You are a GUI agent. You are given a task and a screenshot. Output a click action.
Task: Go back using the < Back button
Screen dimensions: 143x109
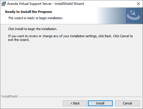click(75, 103)
